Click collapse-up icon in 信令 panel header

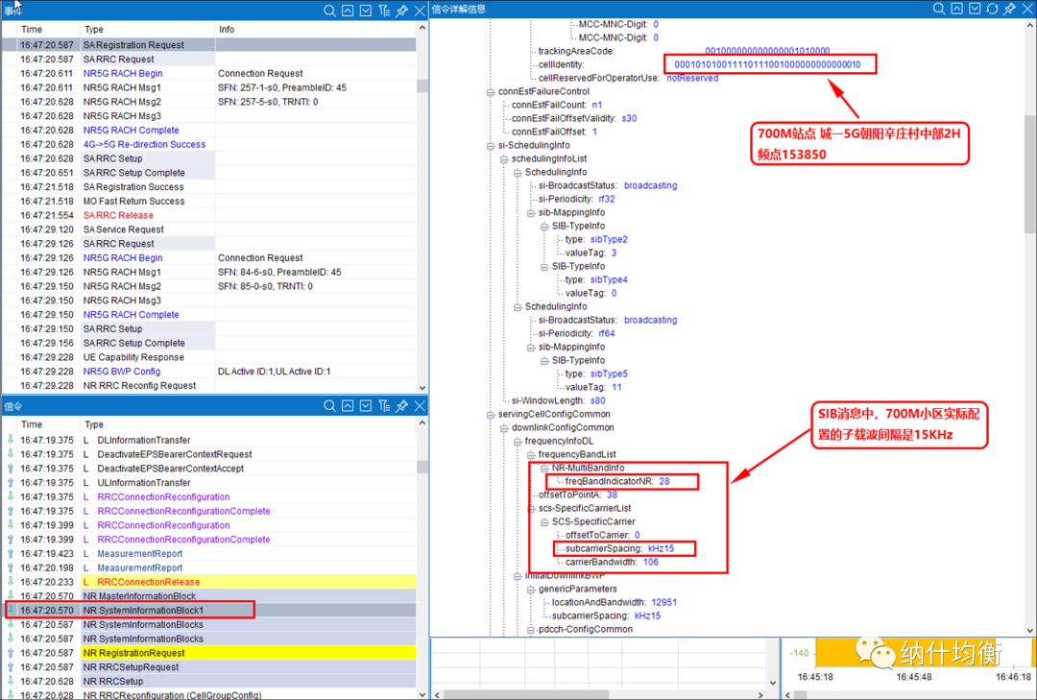click(348, 405)
